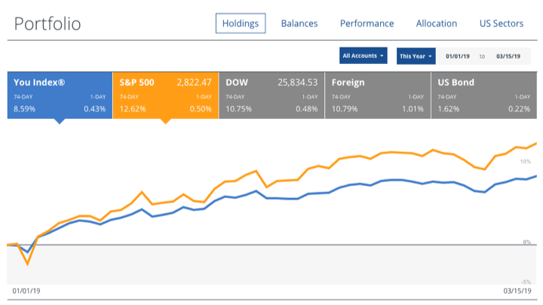Click the Portfolio page heading

pyautogui.click(x=48, y=24)
